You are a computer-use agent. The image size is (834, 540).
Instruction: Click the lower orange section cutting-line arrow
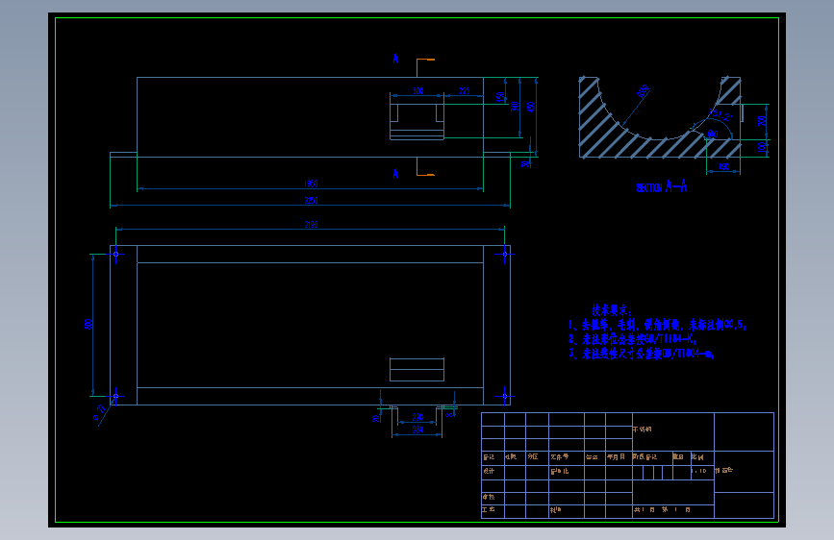click(x=425, y=166)
